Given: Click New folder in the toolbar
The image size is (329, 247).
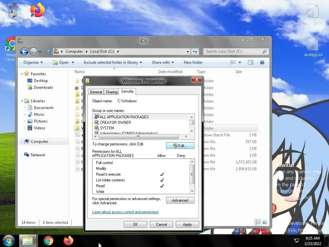Looking at the screenshot, I should (x=193, y=62).
